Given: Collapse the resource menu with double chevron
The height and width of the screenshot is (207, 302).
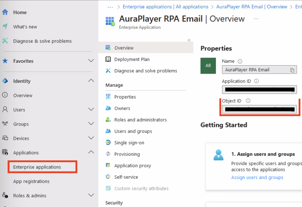Looking at the screenshot, I should [189, 40].
